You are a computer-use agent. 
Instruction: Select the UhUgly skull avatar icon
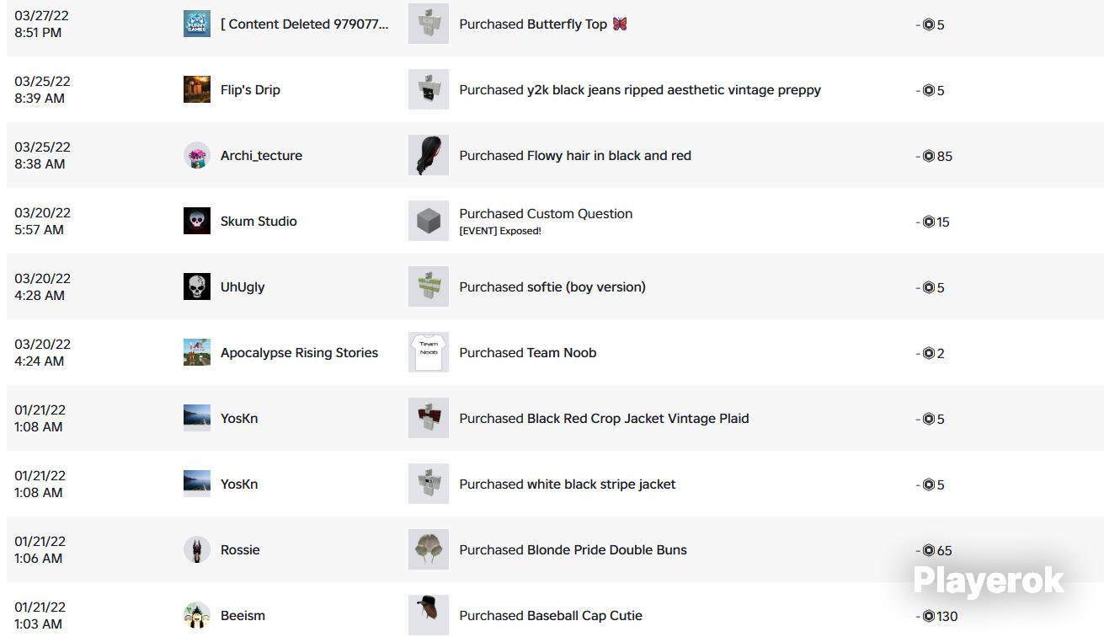[x=197, y=286]
